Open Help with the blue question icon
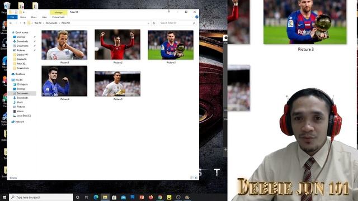The height and width of the screenshot is (201, 358). (196, 17)
